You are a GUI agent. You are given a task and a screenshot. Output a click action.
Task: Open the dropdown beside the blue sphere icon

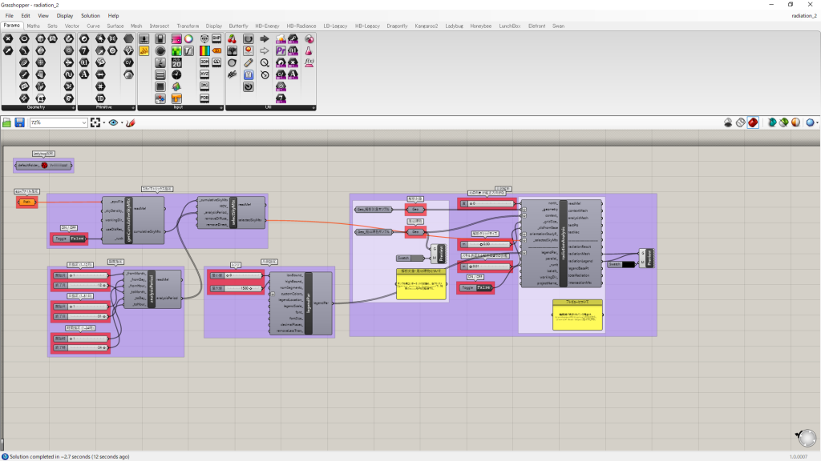pos(817,122)
